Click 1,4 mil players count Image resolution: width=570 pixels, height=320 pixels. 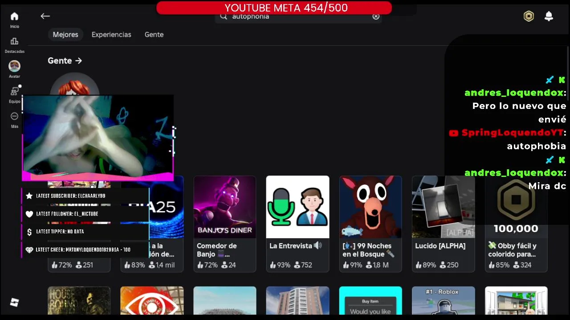[x=162, y=265]
